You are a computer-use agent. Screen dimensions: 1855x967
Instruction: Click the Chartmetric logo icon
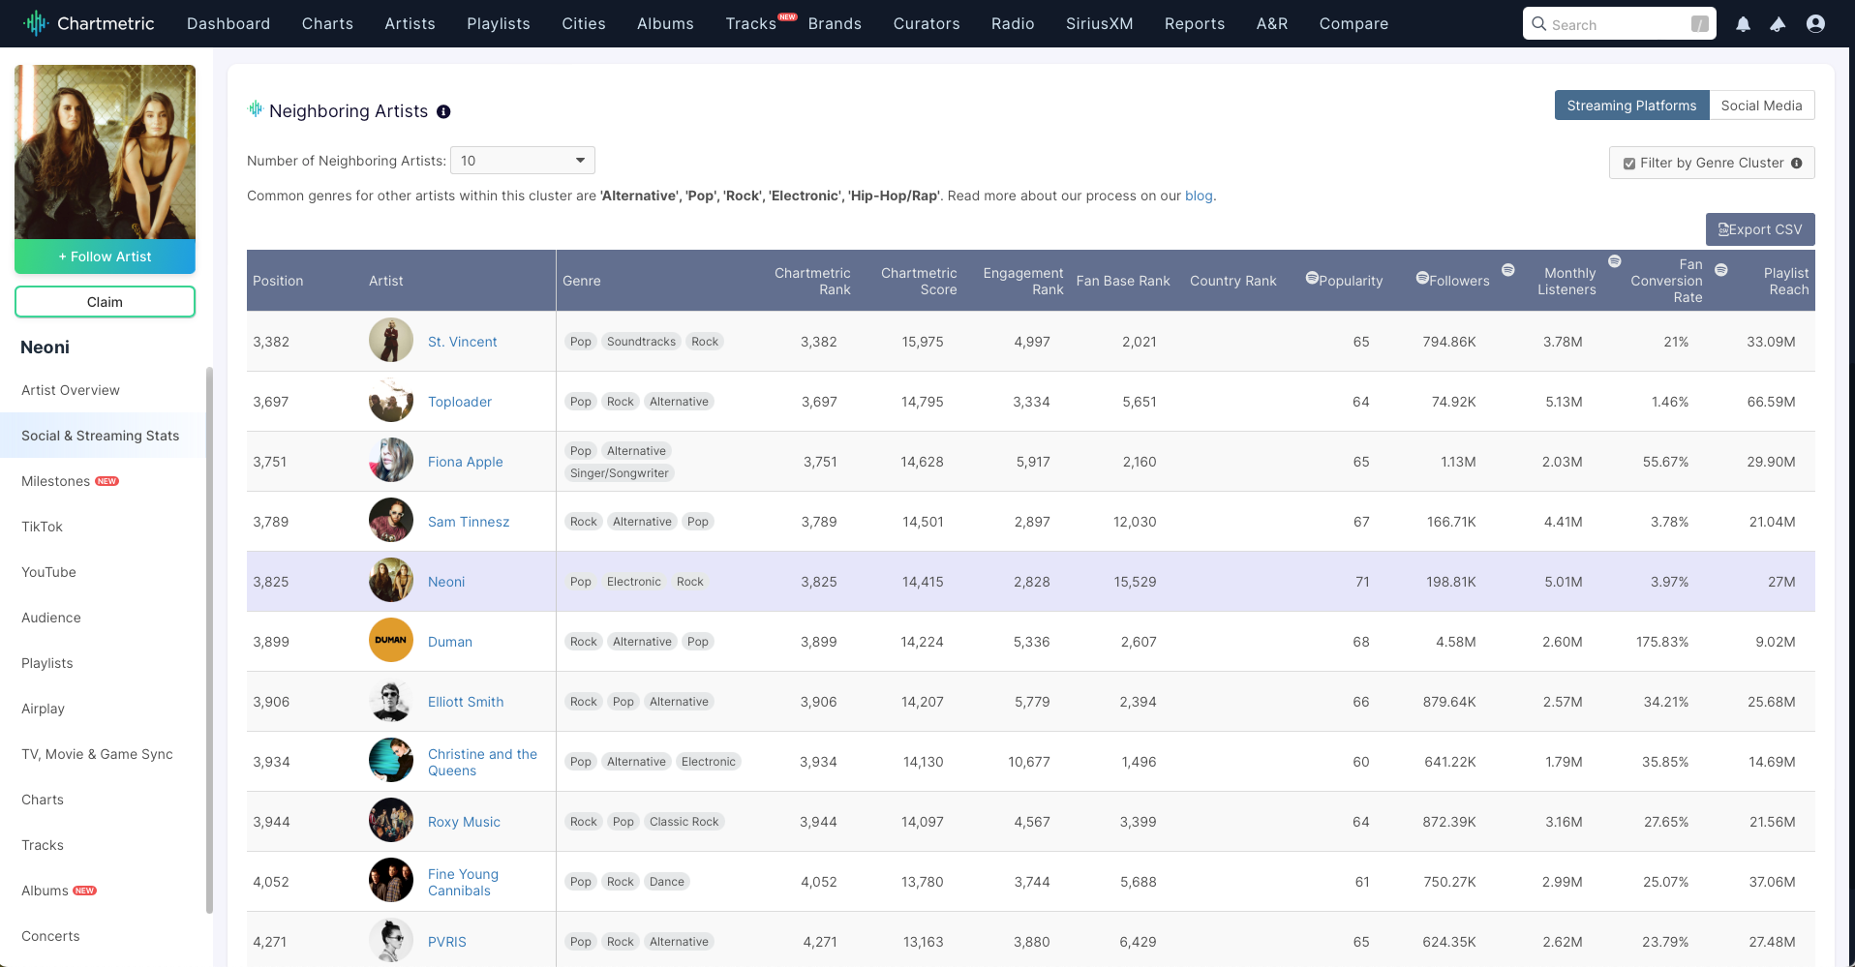(36, 23)
